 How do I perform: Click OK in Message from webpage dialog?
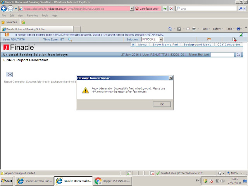click(x=162, y=104)
